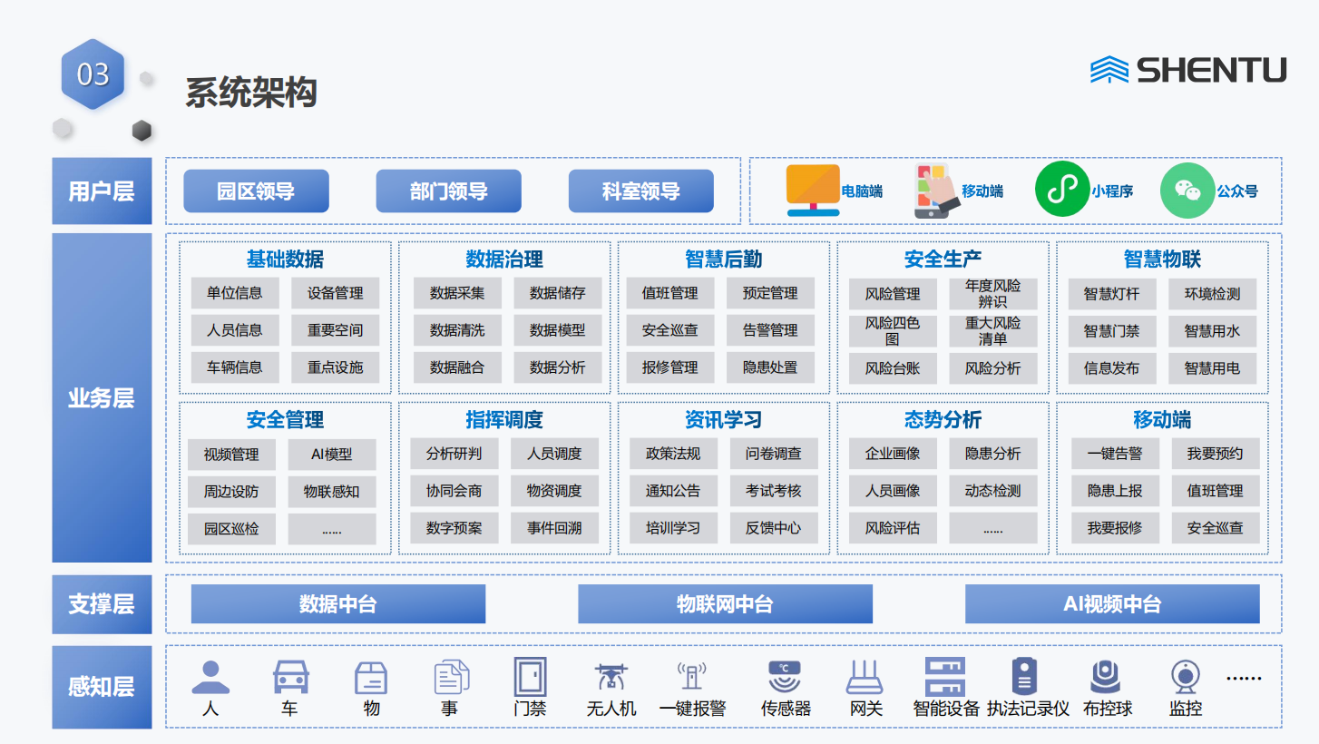1319x744 pixels.
Task: Click the 视频管理 module box
Action: 231,455
